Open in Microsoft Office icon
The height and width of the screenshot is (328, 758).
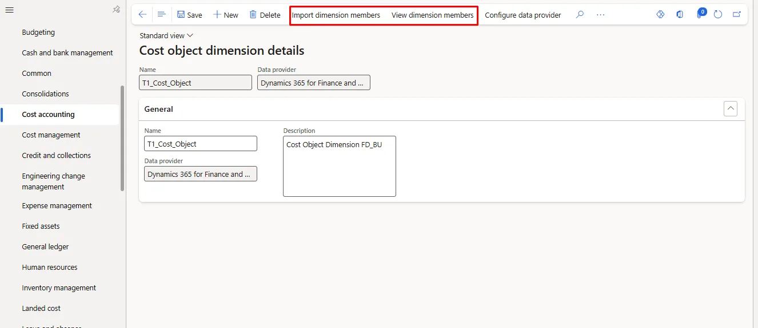(x=680, y=15)
